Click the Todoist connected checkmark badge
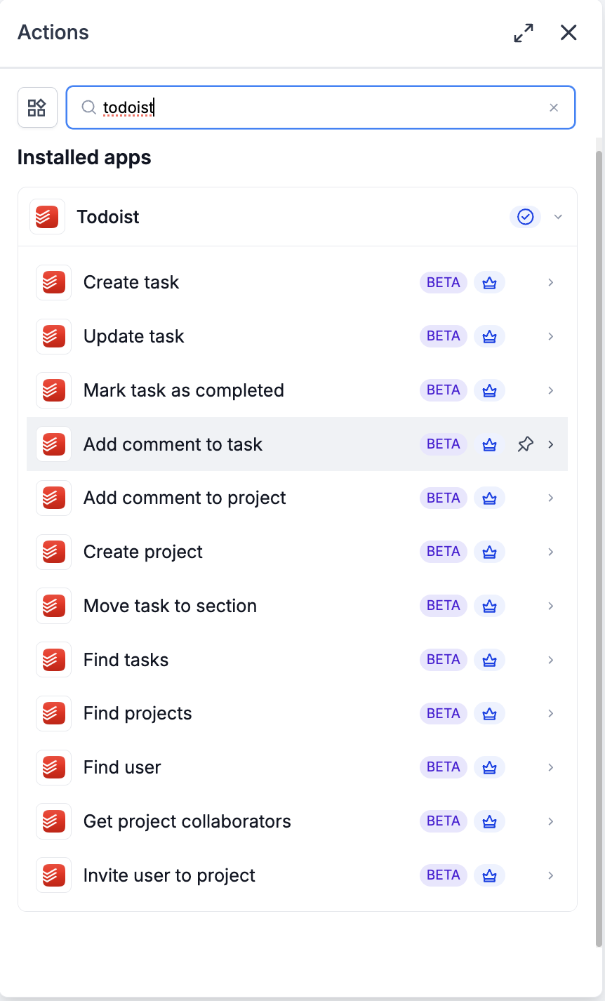The height and width of the screenshot is (1001, 605). pos(525,217)
